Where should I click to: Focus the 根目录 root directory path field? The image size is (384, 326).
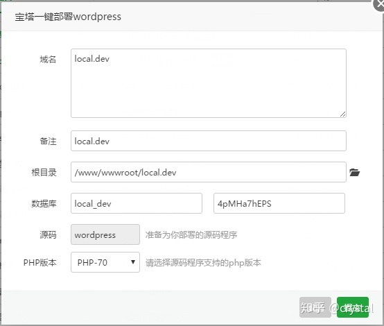click(x=209, y=172)
